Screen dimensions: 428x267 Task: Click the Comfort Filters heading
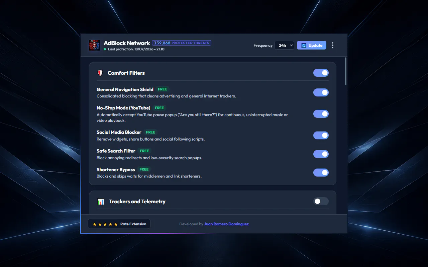[126, 73]
